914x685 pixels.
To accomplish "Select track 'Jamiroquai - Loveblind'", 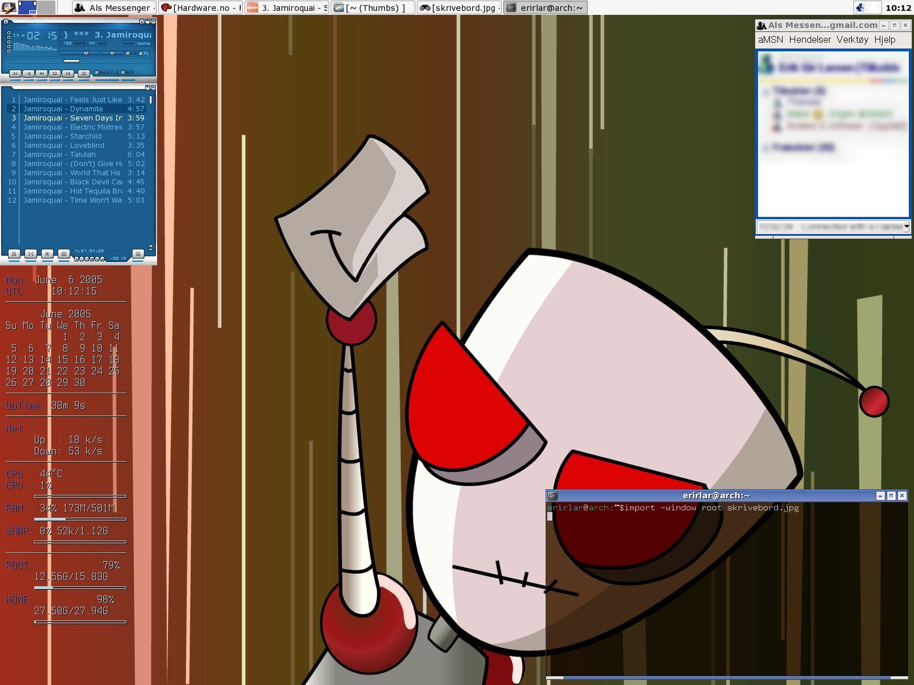I will click(76, 145).
